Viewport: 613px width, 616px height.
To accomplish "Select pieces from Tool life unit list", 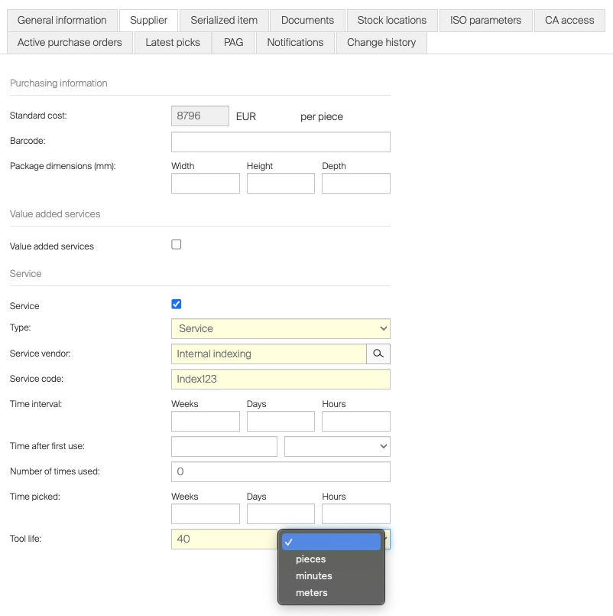I will point(311,559).
